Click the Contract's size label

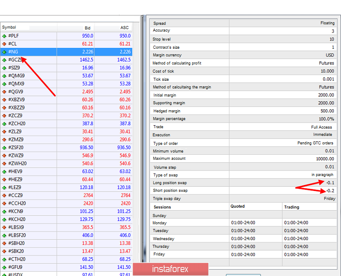(x=166, y=47)
